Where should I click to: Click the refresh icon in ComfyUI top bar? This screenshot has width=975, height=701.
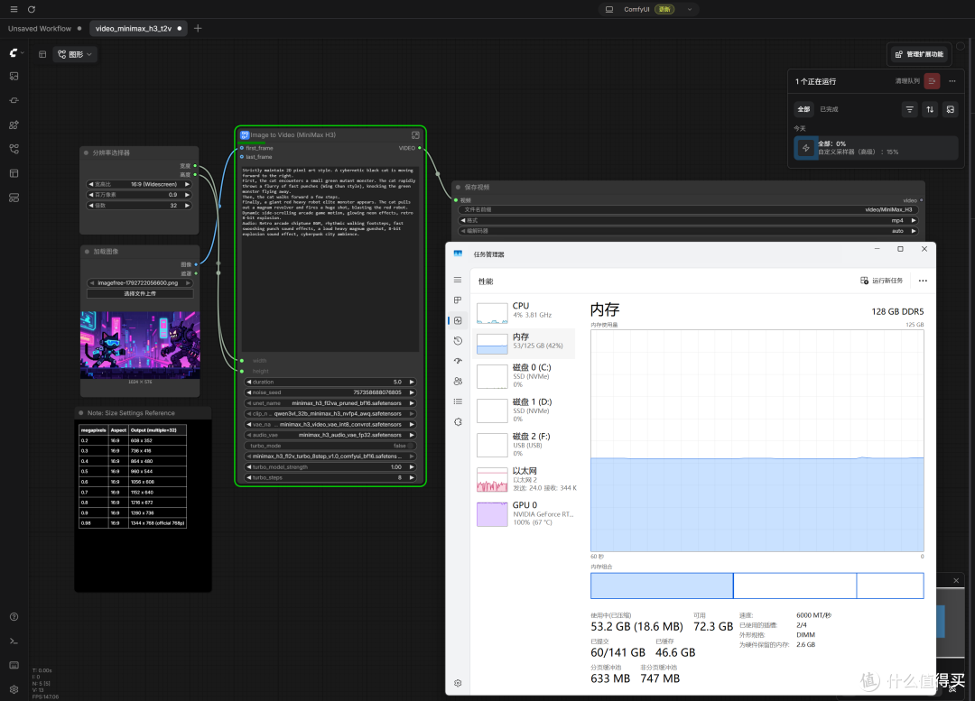tap(31, 9)
